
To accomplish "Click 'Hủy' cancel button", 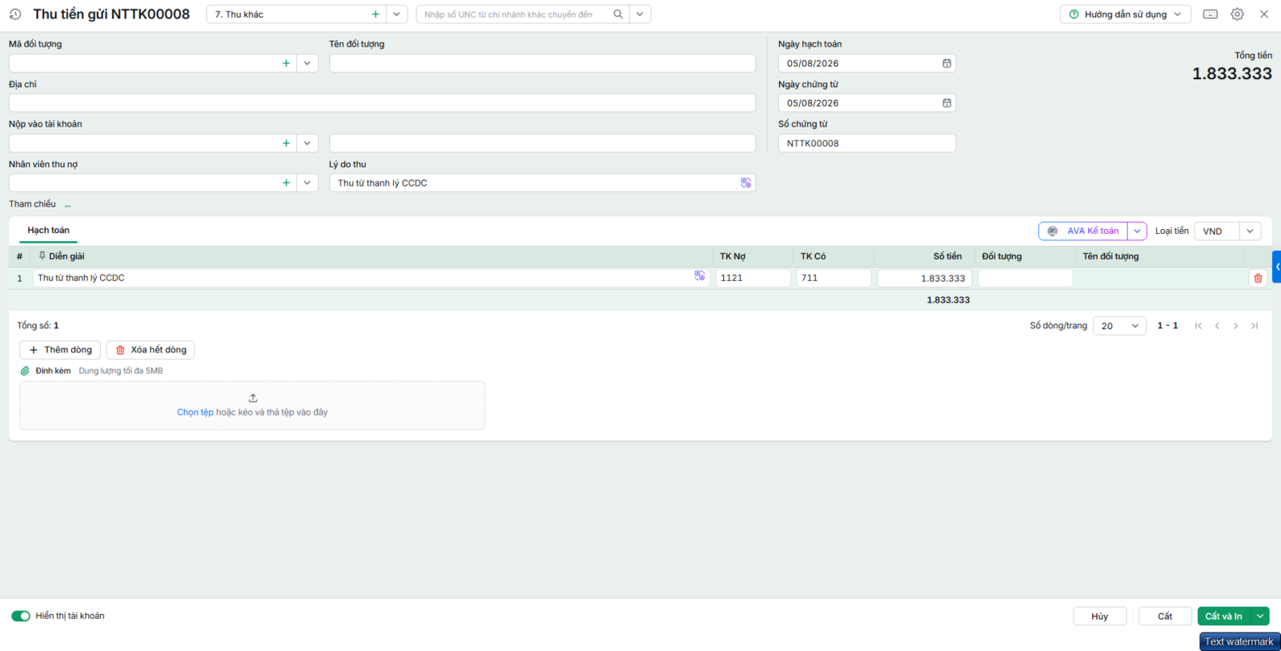I will coord(1100,616).
